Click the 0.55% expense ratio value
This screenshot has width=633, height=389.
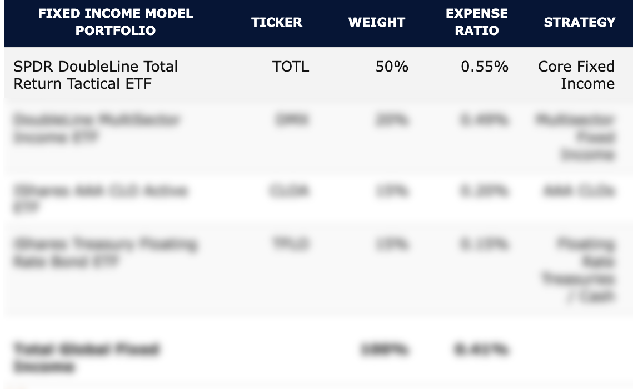pos(485,67)
